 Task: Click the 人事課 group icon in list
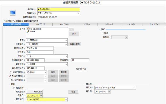[x=28, y=31]
